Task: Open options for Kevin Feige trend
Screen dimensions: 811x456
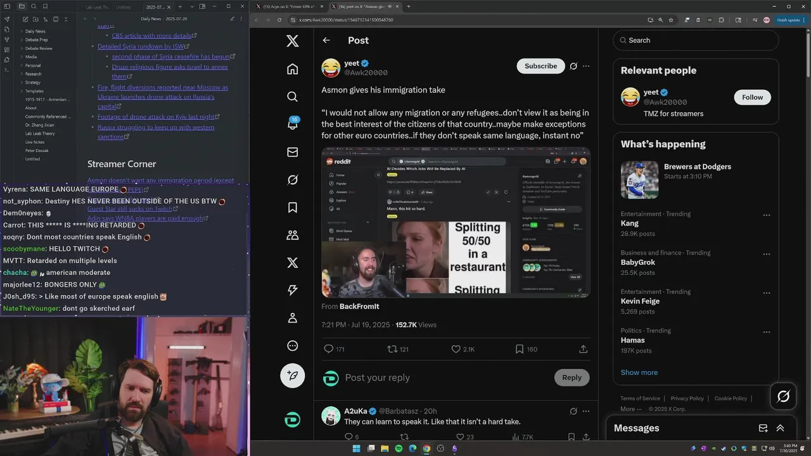Action: [x=767, y=293]
